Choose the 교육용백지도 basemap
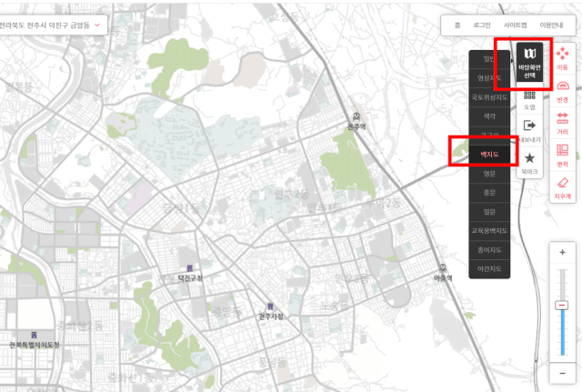The width and height of the screenshot is (582, 392). [x=489, y=230]
